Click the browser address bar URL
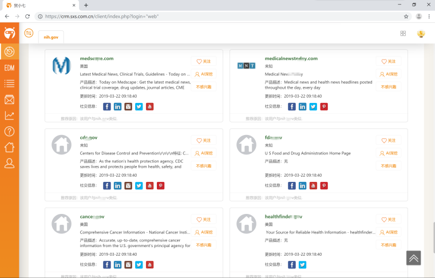This screenshot has height=278, width=435. (x=102, y=17)
